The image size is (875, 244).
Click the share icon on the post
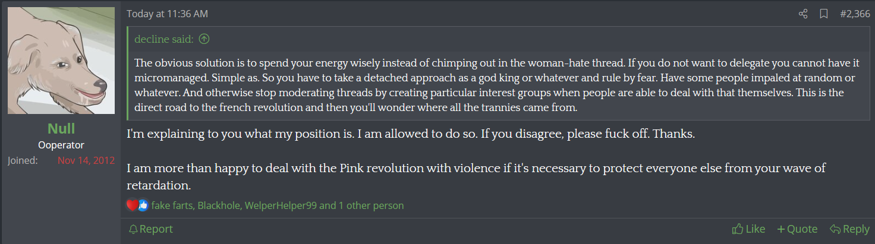pos(803,14)
